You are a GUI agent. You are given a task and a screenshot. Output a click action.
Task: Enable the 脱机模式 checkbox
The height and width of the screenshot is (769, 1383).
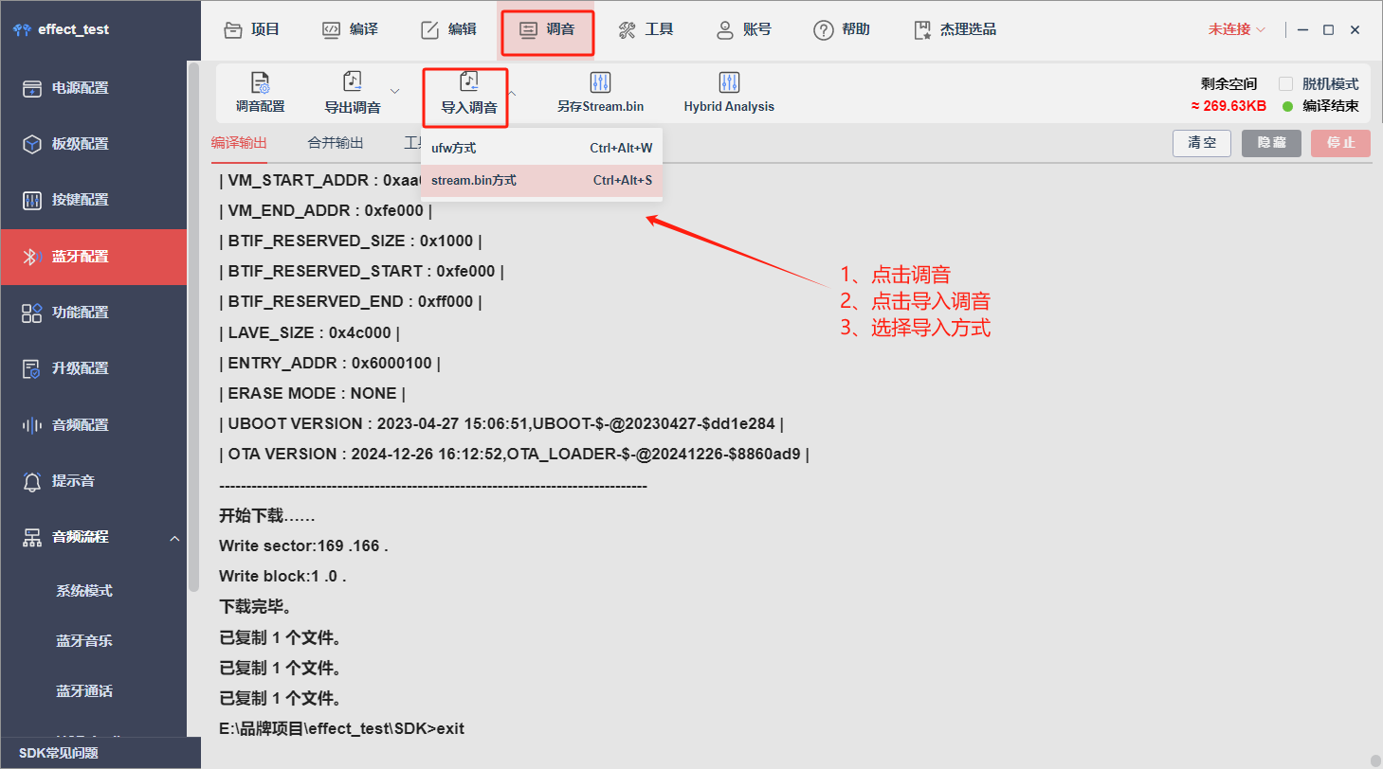1285,83
